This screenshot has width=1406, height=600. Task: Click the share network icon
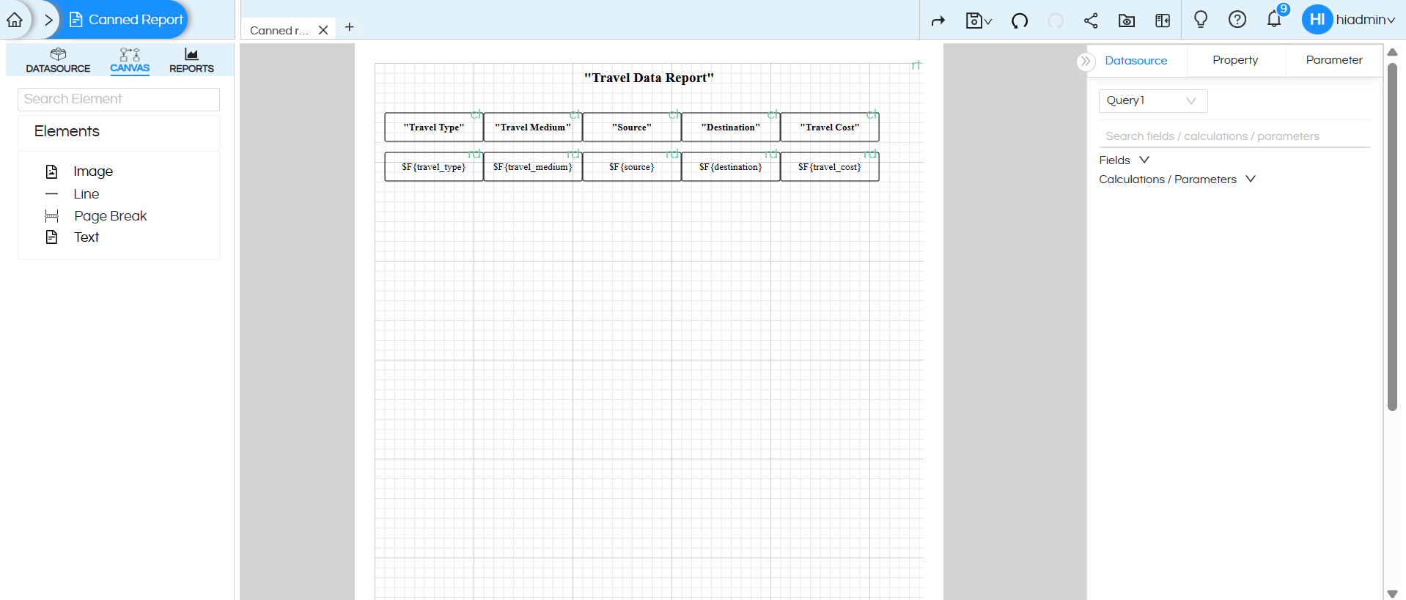1091,21
